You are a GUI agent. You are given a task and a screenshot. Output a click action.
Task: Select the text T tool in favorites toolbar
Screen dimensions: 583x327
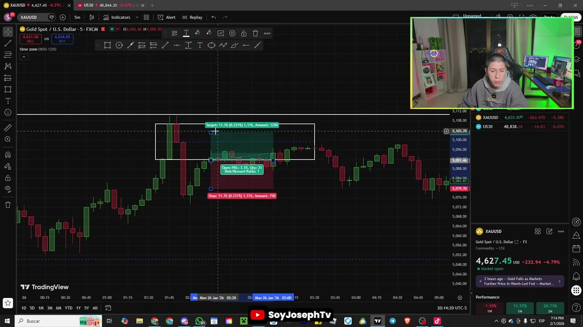coord(200,45)
